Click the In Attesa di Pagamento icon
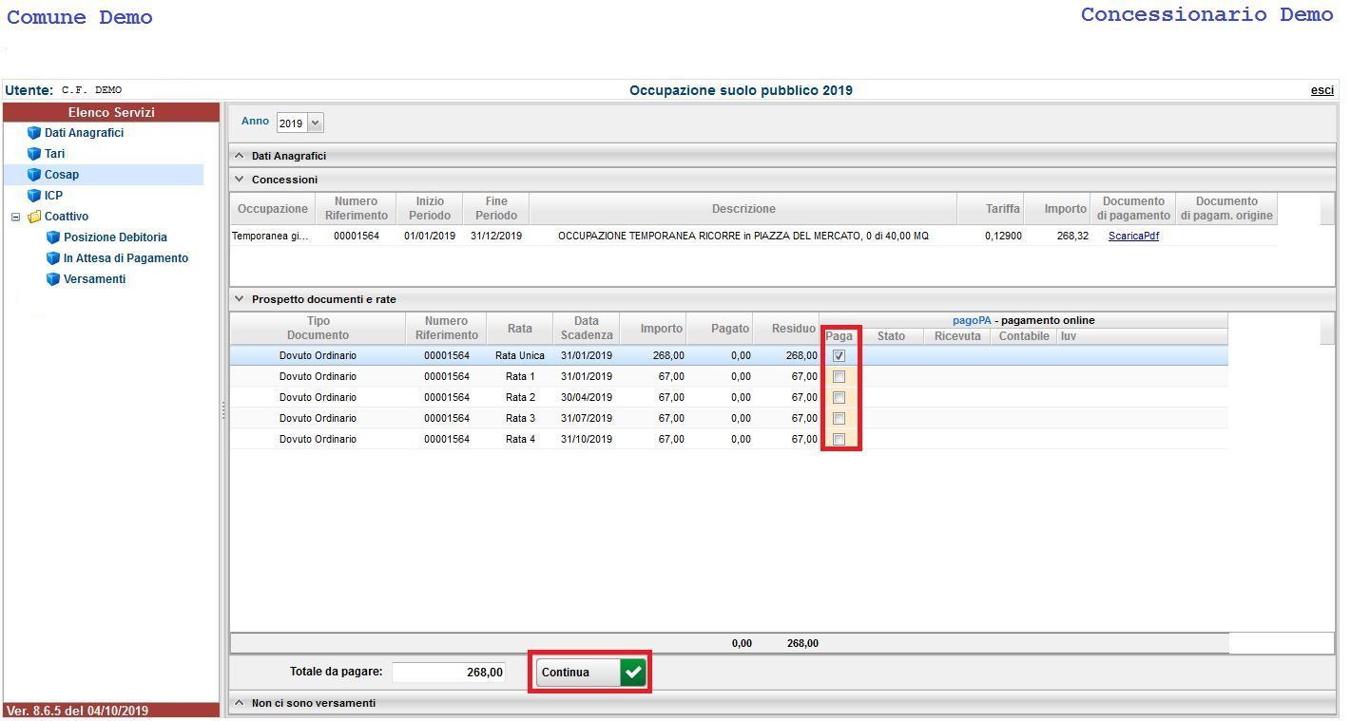The height and width of the screenshot is (721, 1351). pos(53,258)
